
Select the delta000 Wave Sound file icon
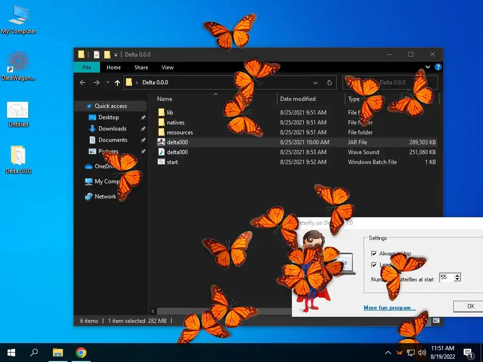click(161, 152)
